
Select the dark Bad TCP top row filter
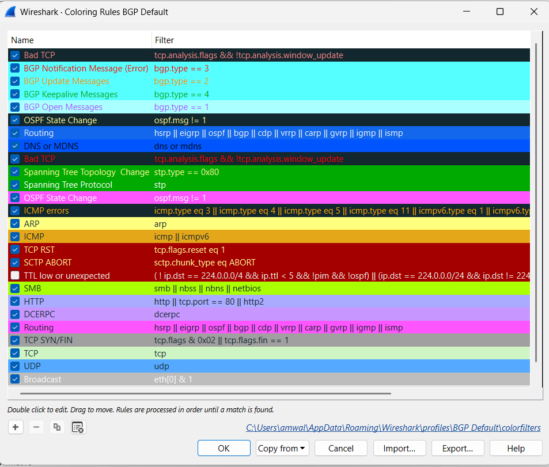click(x=249, y=55)
